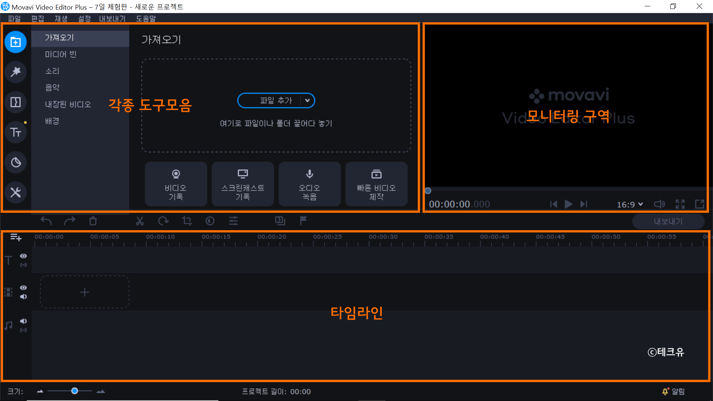The image size is (713, 401).
Task: Select 미디어 빈 in the side list
Action: [x=61, y=55]
